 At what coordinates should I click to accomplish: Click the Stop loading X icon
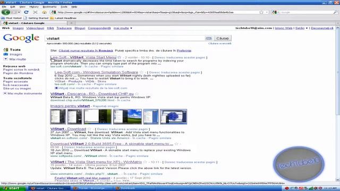click(36, 12)
